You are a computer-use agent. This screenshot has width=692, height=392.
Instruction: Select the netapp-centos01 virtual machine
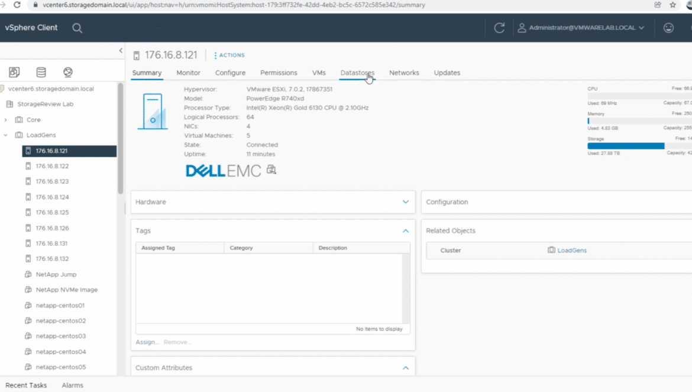point(60,305)
